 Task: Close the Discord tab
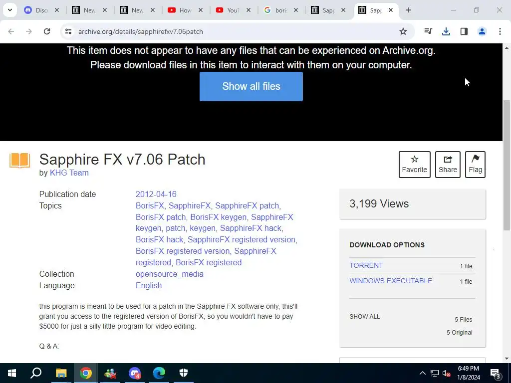pyautogui.click(x=57, y=10)
